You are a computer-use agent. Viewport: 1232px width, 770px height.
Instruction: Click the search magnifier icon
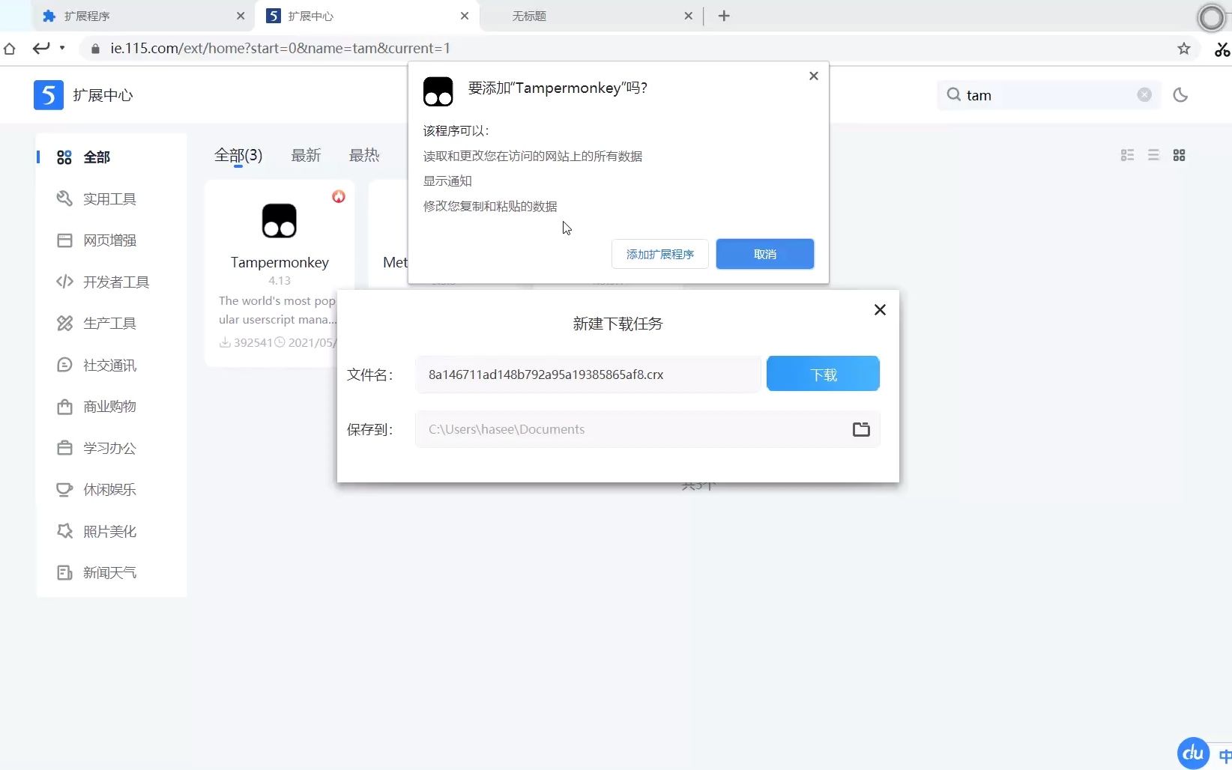click(x=953, y=94)
